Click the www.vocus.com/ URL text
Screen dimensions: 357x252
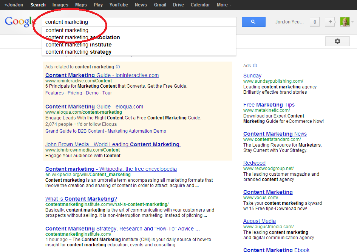click(x=261, y=198)
